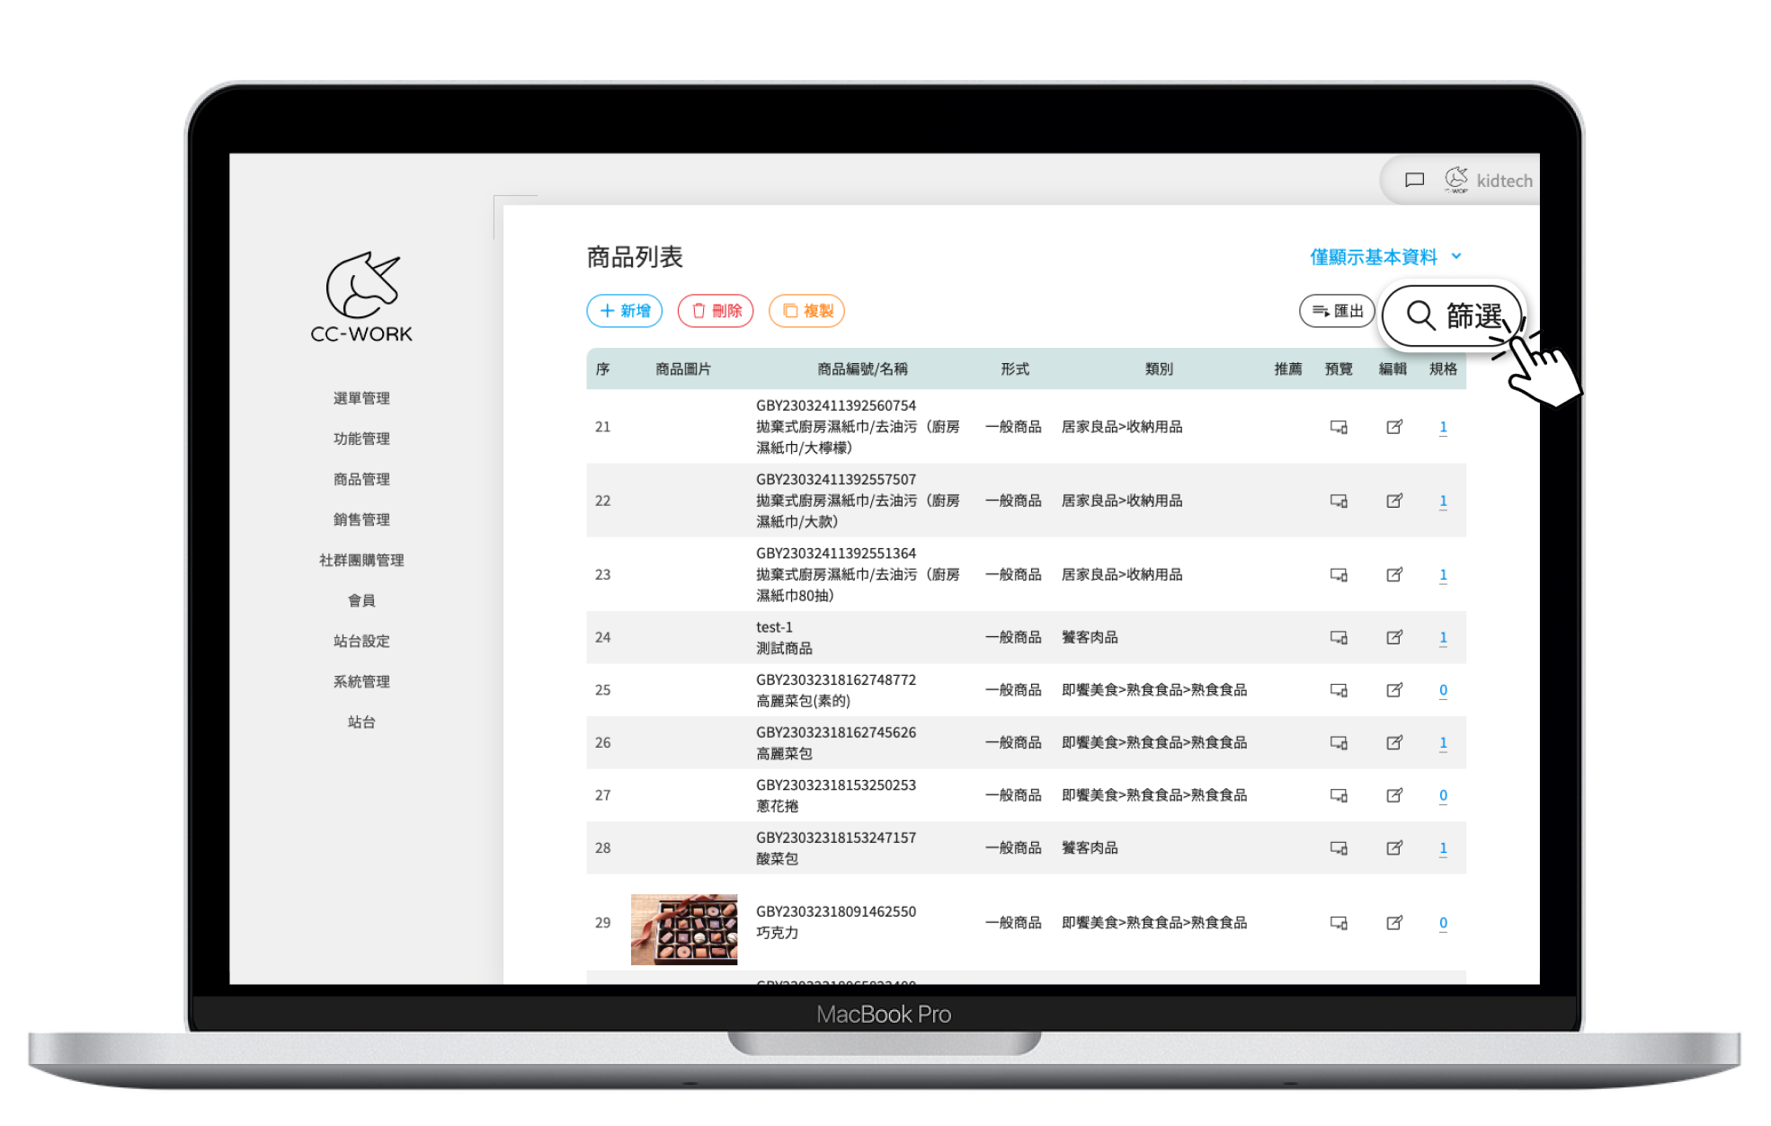Open preview for test-1 product row
Image resolution: width=1771 pixels, height=1126 pixels.
click(x=1339, y=637)
